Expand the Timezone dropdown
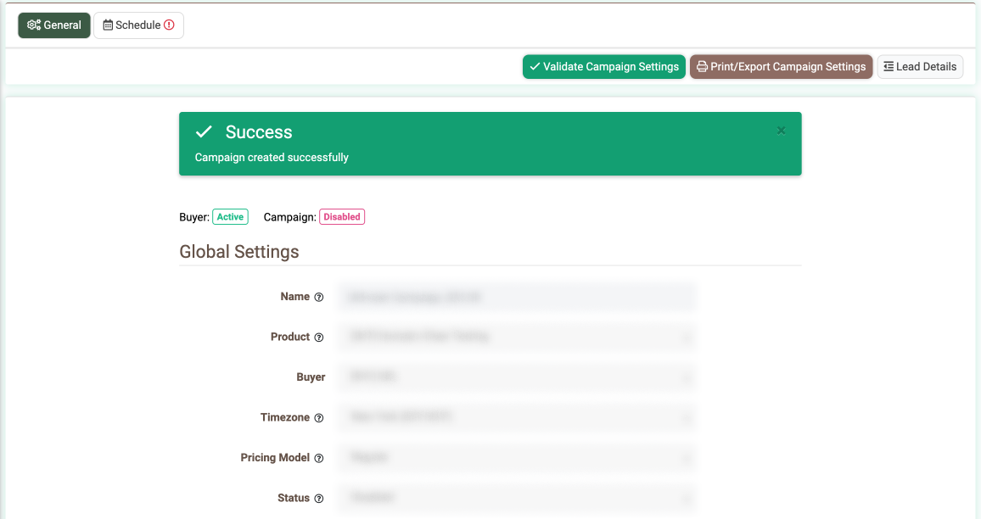Viewport: 981px width, 519px height. [x=518, y=417]
